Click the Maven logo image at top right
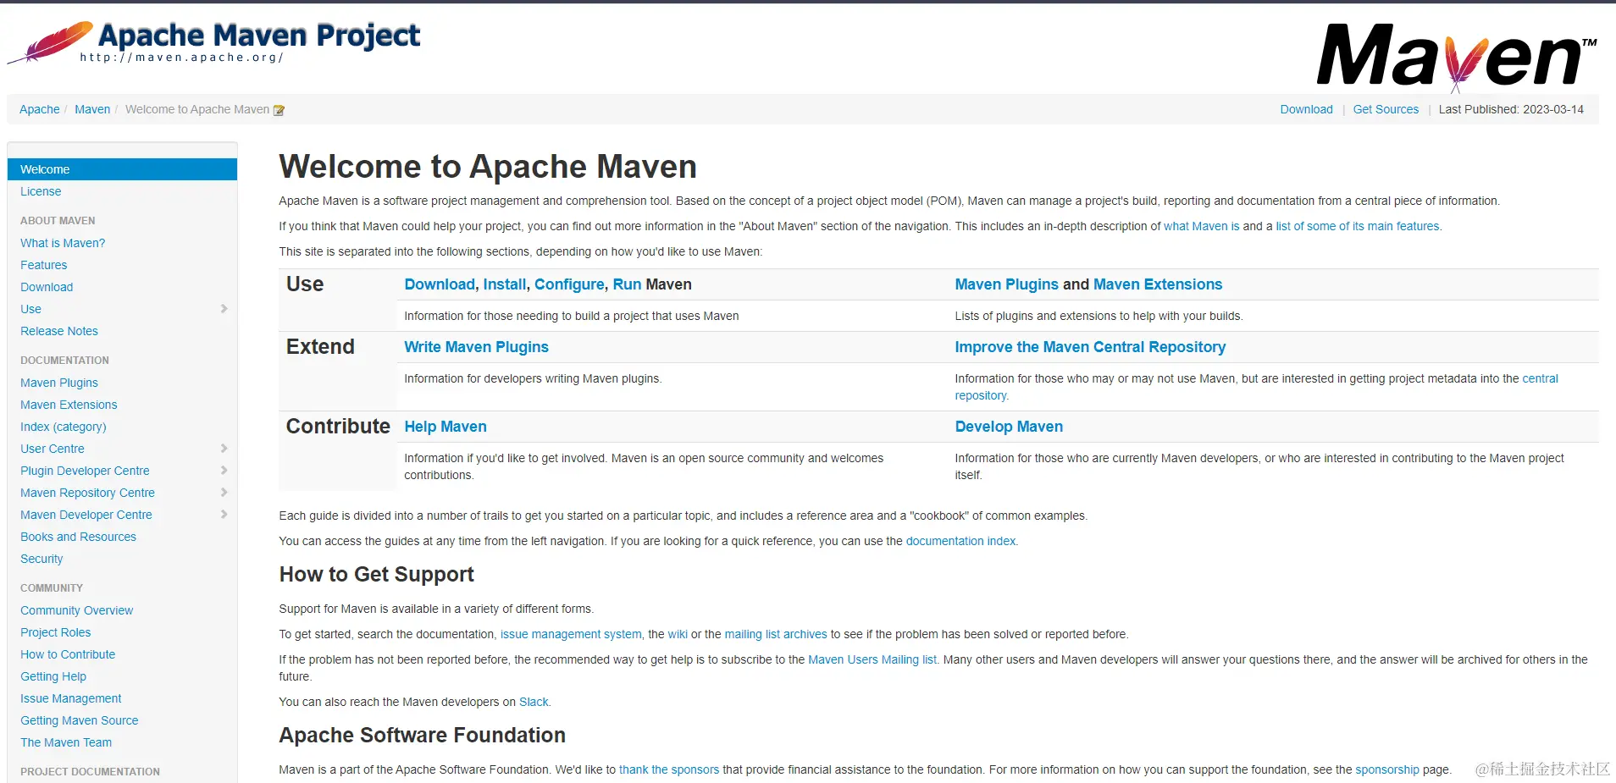1616x783 pixels. click(1457, 56)
